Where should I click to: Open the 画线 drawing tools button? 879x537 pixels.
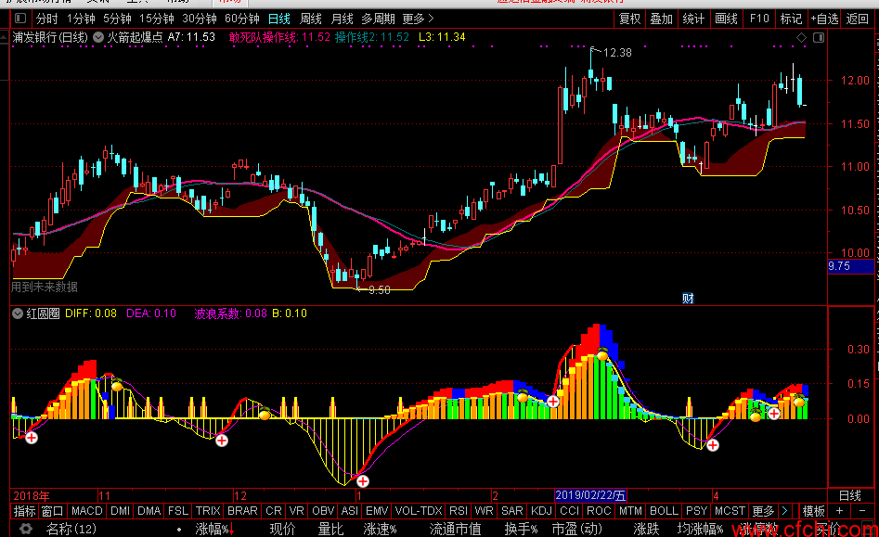727,19
